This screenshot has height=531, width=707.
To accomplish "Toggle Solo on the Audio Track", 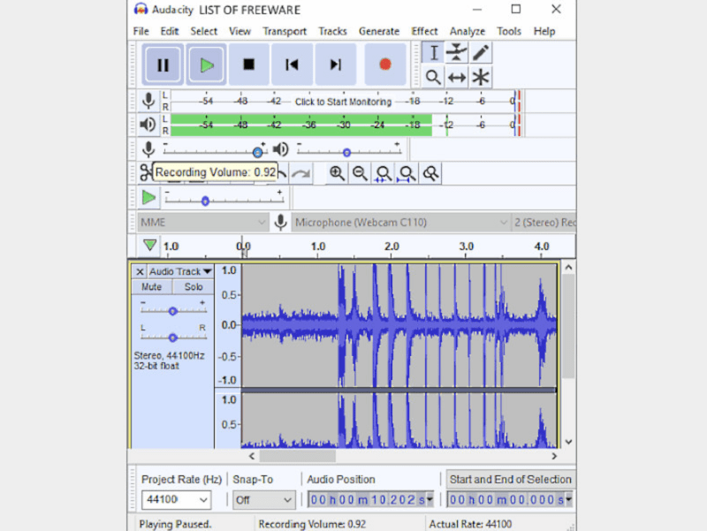I will (x=193, y=286).
